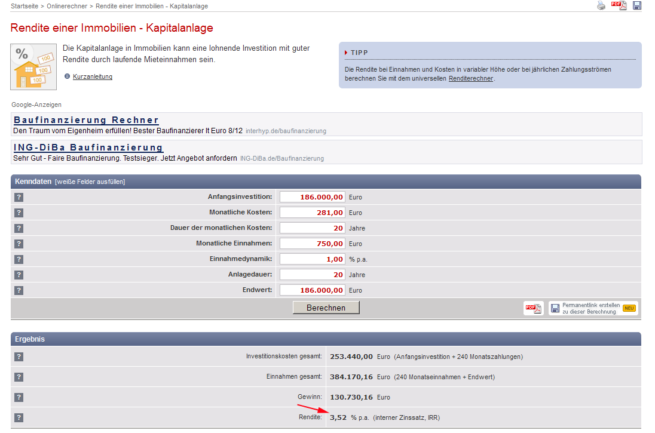655x433 pixels.
Task: Open Baufinanzierung Rechner ad link
Action: pos(86,120)
